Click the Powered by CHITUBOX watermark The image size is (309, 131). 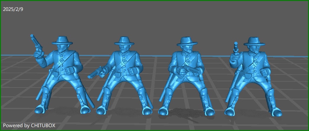[x=29, y=125]
